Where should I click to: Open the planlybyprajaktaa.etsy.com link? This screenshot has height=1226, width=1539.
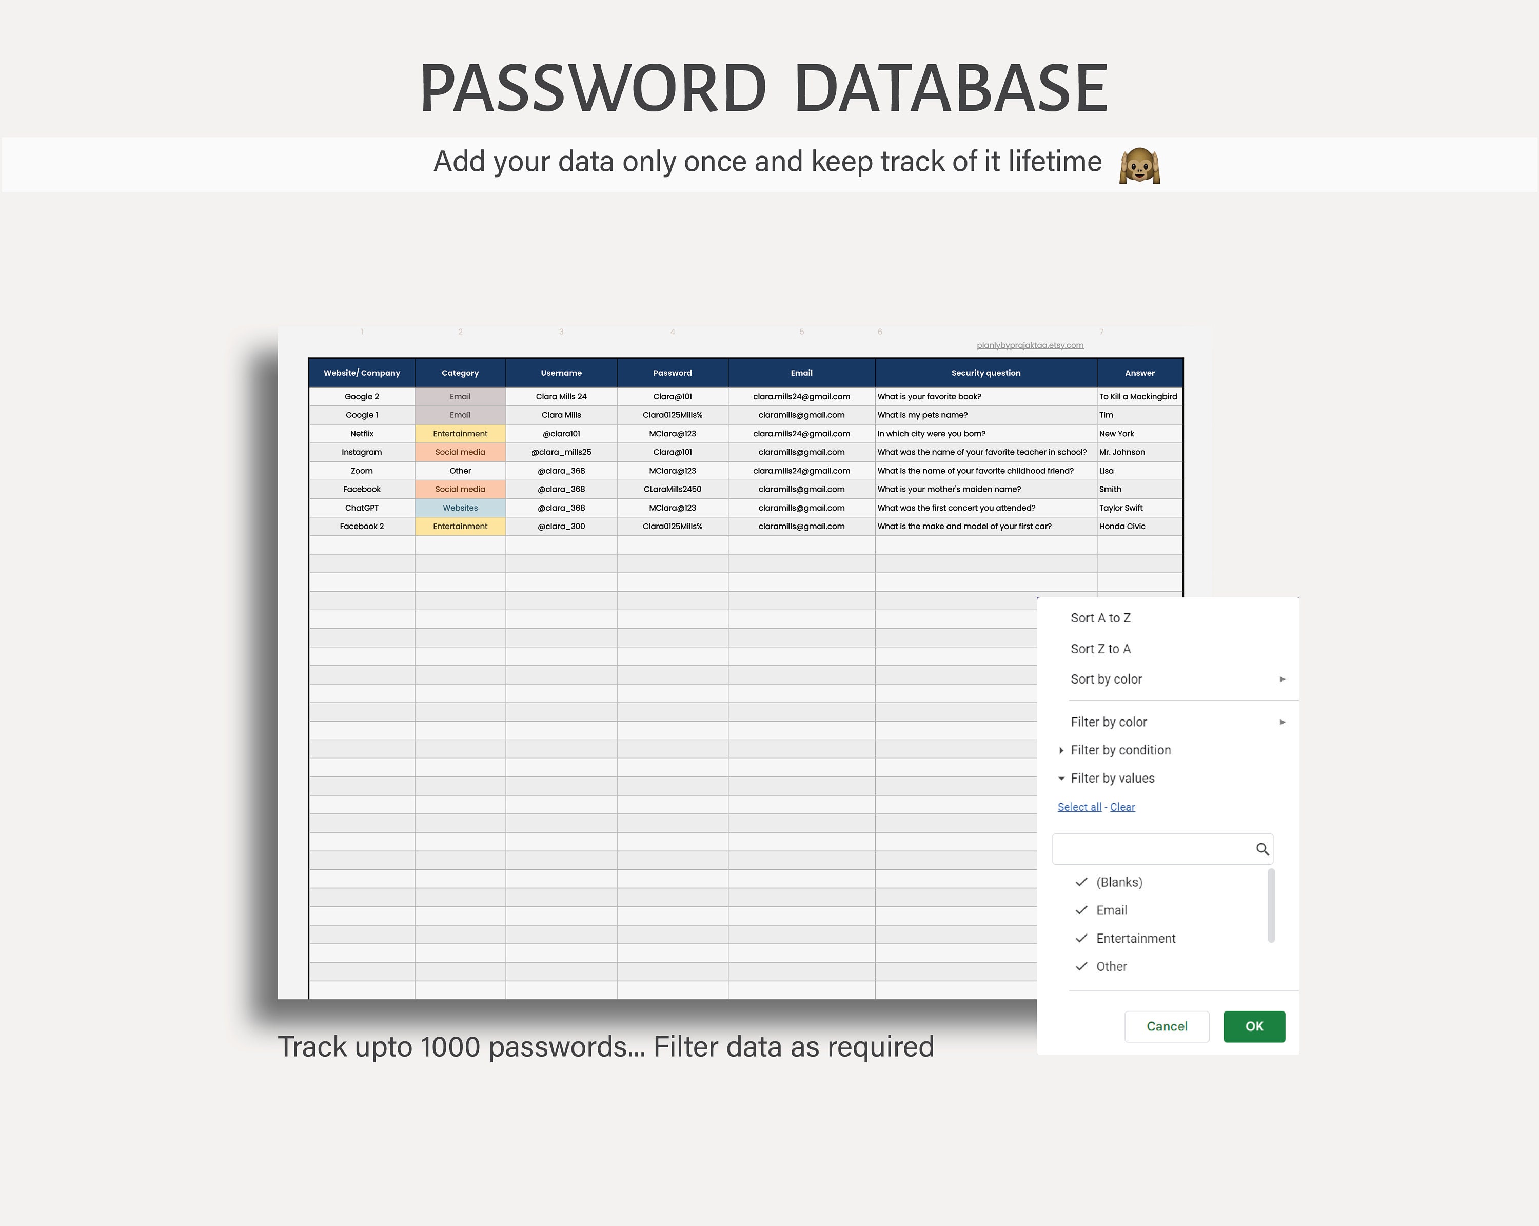coord(1030,345)
